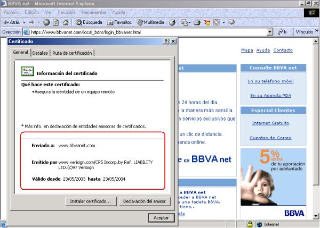The width and height of the screenshot is (320, 228).
Task: Go back with the Atrás button
Action: click(x=12, y=22)
